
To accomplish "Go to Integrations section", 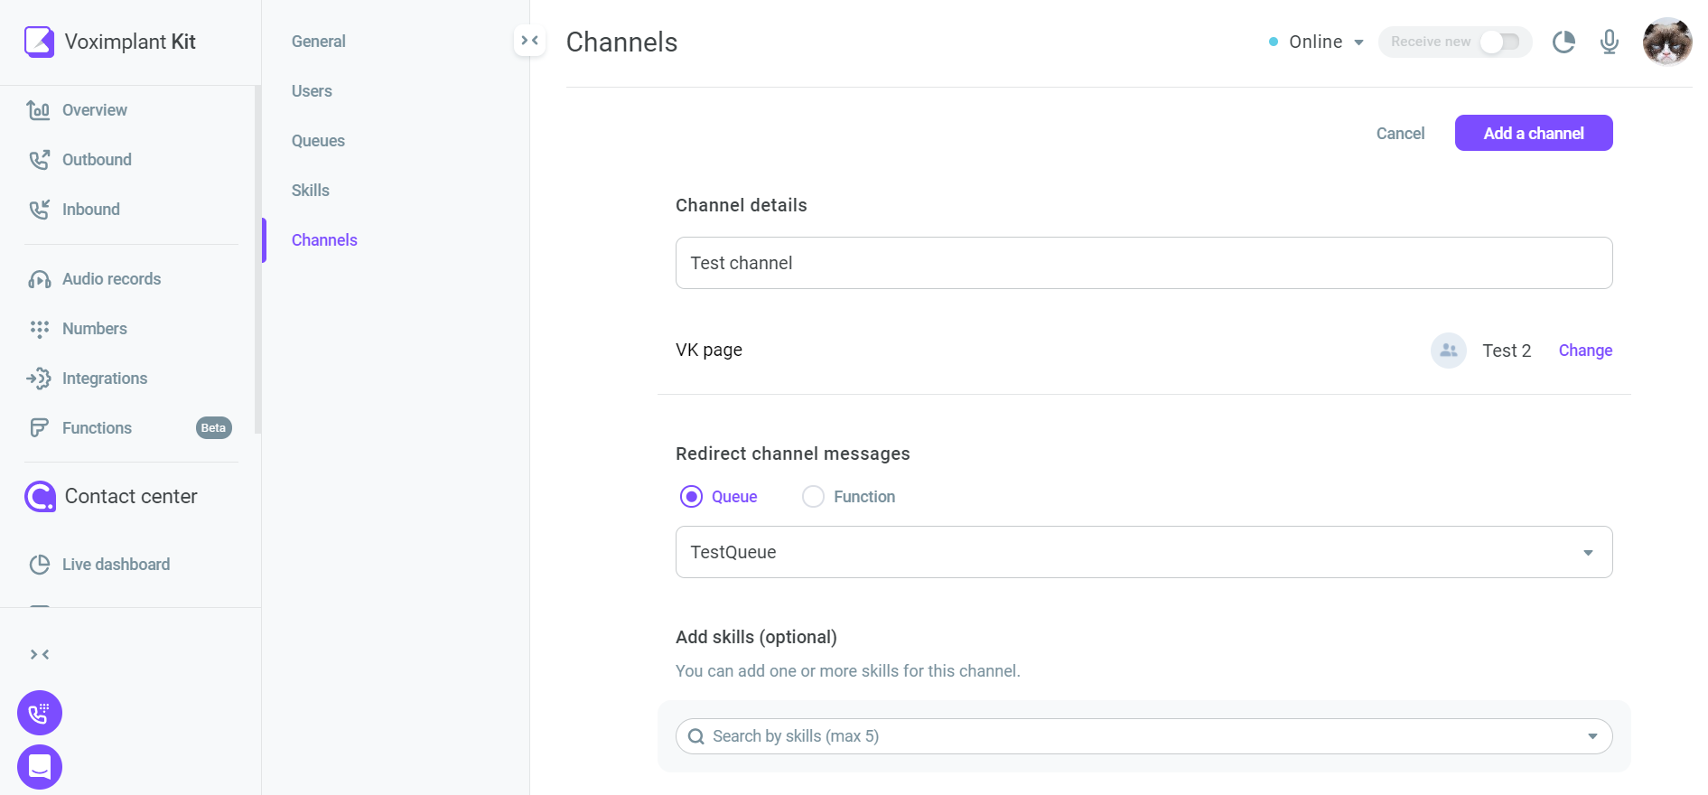I will (x=105, y=379).
